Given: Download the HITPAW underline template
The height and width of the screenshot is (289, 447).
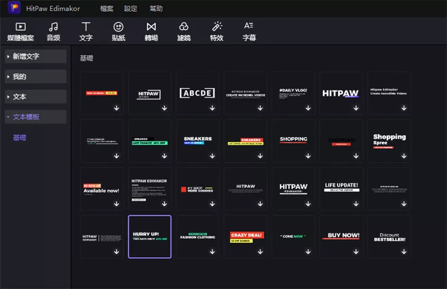Looking at the screenshot, I should (356, 108).
